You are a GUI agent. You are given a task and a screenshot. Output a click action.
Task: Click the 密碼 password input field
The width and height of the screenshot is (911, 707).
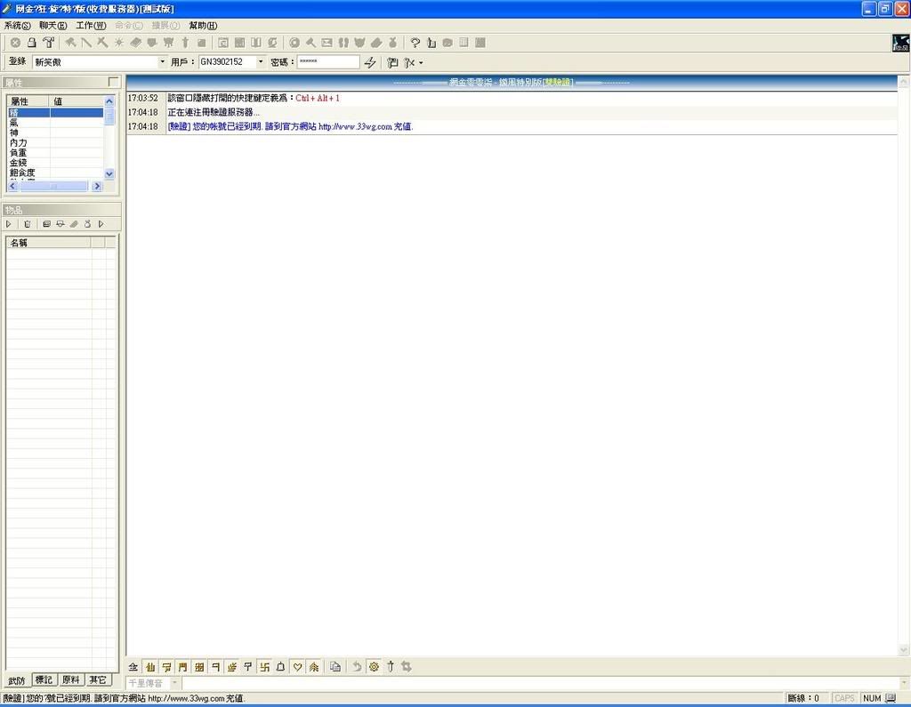(x=327, y=62)
